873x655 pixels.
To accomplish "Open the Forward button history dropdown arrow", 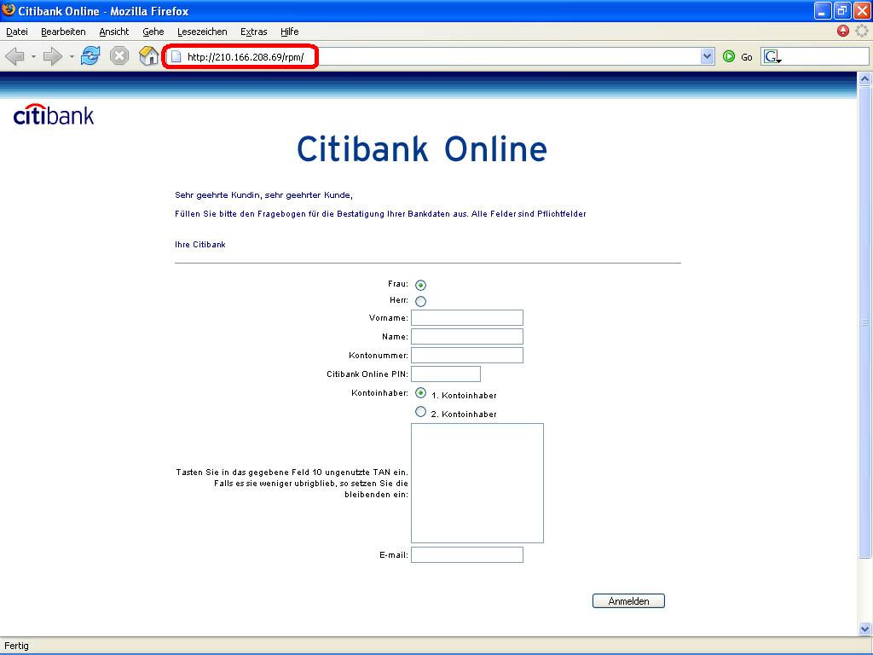I will (x=72, y=57).
